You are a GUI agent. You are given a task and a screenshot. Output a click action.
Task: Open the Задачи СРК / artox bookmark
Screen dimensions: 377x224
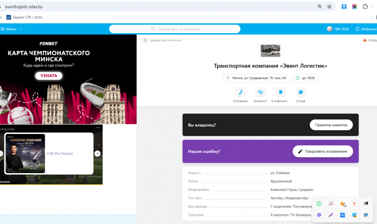click(x=24, y=17)
